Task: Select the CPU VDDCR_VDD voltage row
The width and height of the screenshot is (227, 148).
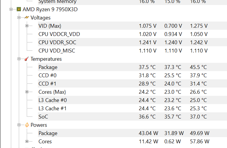Action: 59,34
